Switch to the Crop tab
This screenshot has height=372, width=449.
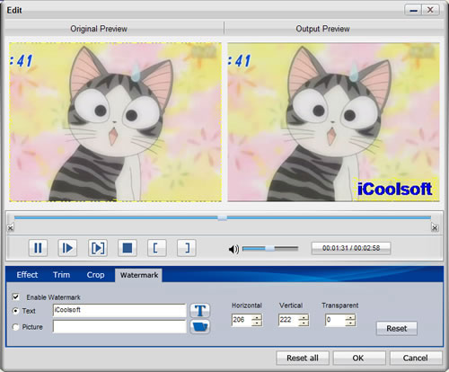[x=95, y=275]
